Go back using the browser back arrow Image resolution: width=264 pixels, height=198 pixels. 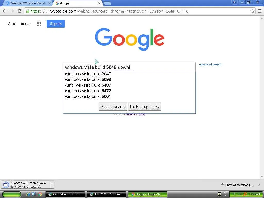(5, 11)
